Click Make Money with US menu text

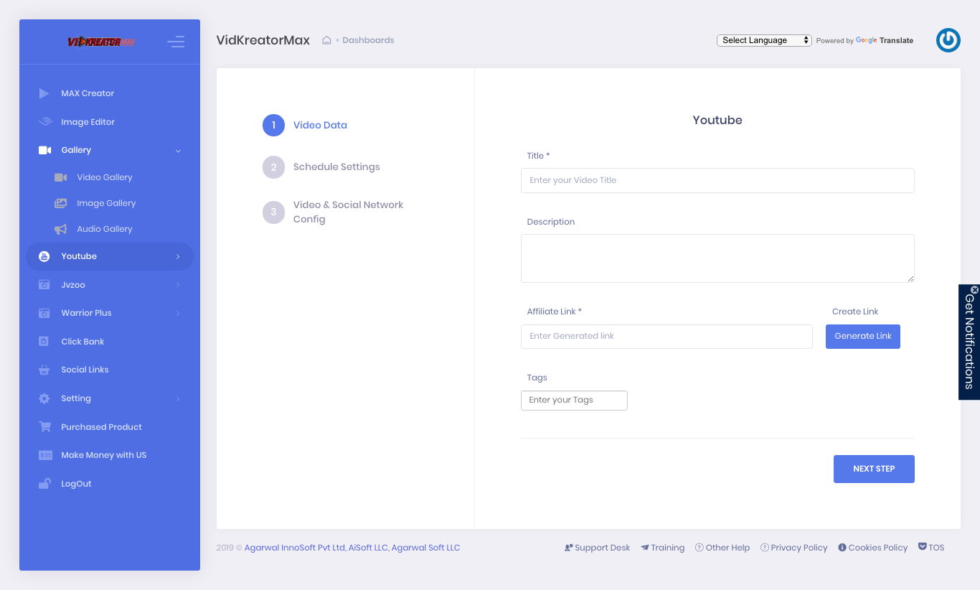(x=103, y=455)
